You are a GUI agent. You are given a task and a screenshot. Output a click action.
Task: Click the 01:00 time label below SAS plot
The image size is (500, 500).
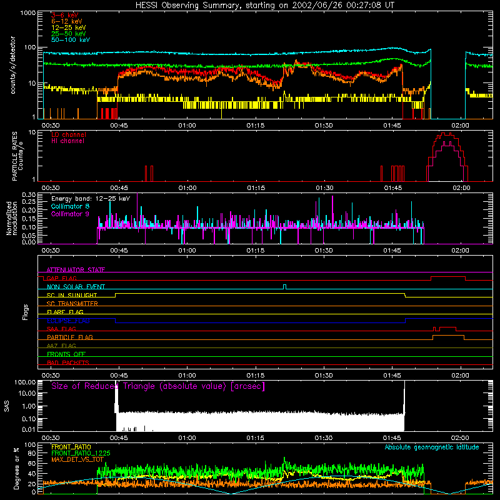[187, 438]
